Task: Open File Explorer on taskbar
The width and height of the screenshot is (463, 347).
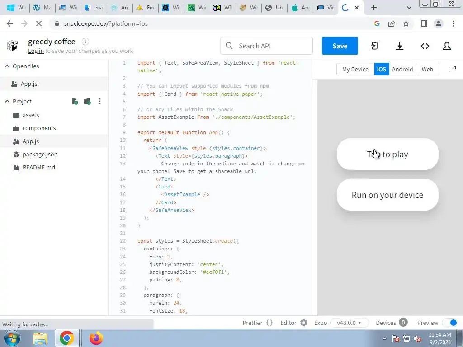Action: coord(40,338)
